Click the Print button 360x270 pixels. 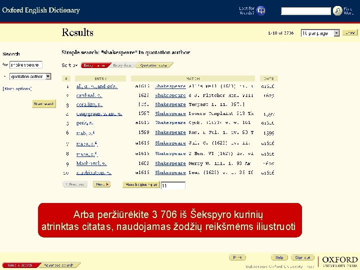click(237, 257)
